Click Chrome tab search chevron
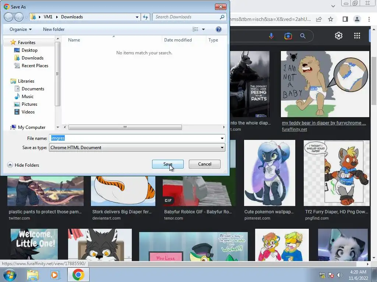 [333, 6]
